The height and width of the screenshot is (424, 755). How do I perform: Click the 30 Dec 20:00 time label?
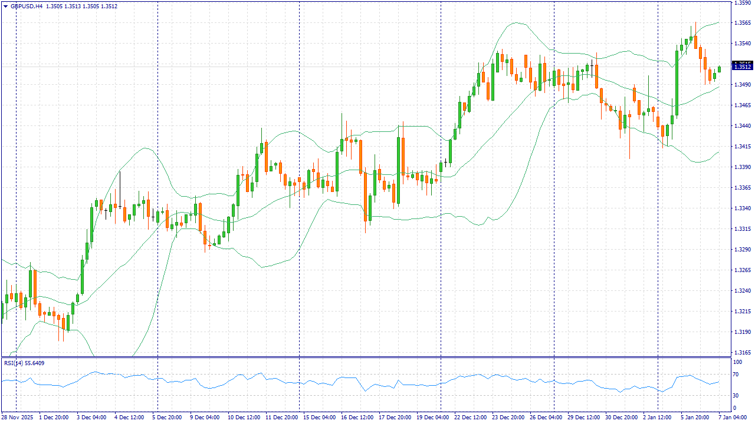621,418
